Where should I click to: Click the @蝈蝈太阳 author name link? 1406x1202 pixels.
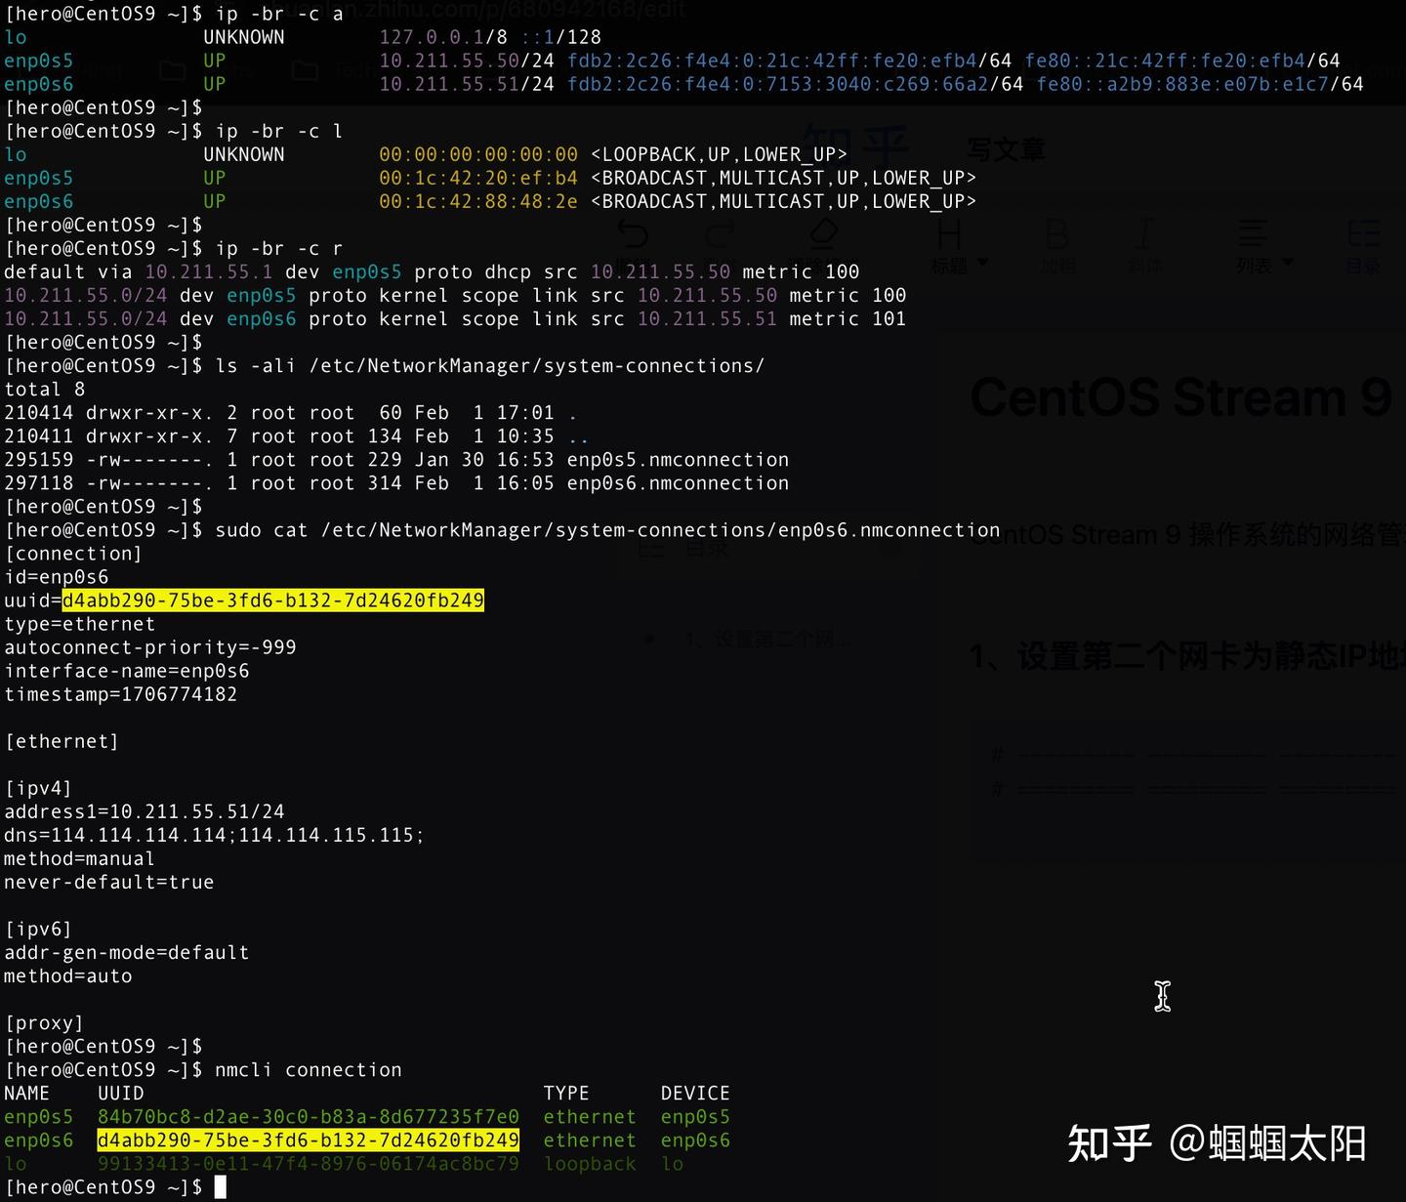[1269, 1142]
